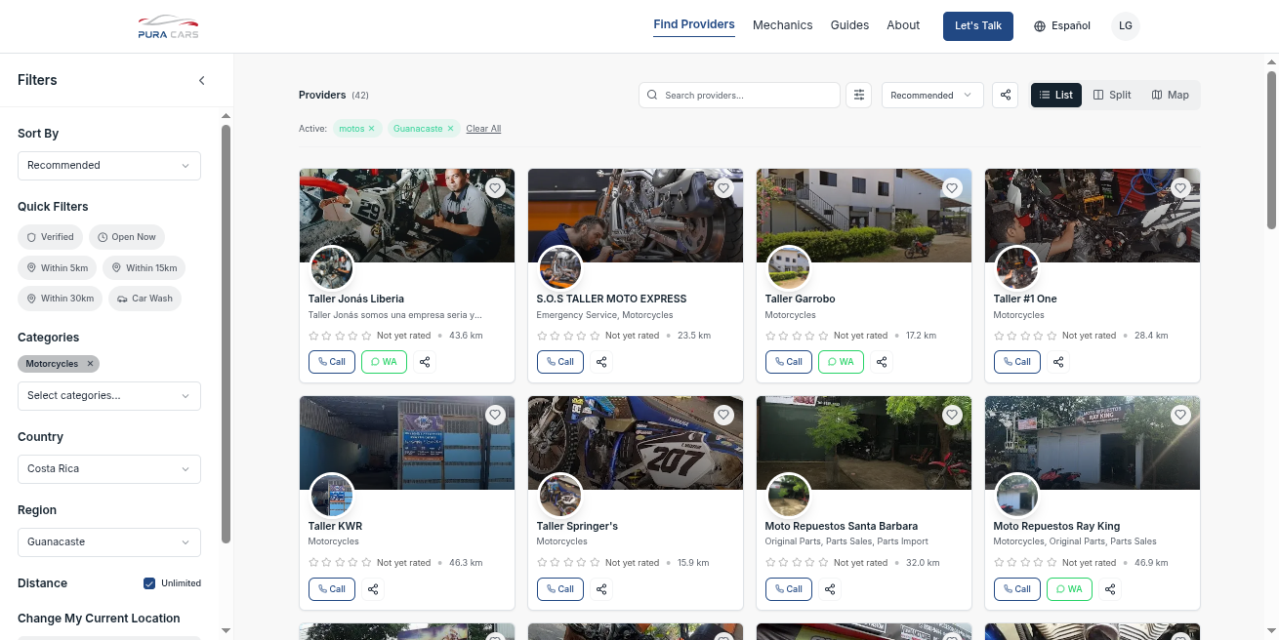The height and width of the screenshot is (640, 1279).
Task: Open the filter sliders icon beside search
Action: (x=859, y=95)
